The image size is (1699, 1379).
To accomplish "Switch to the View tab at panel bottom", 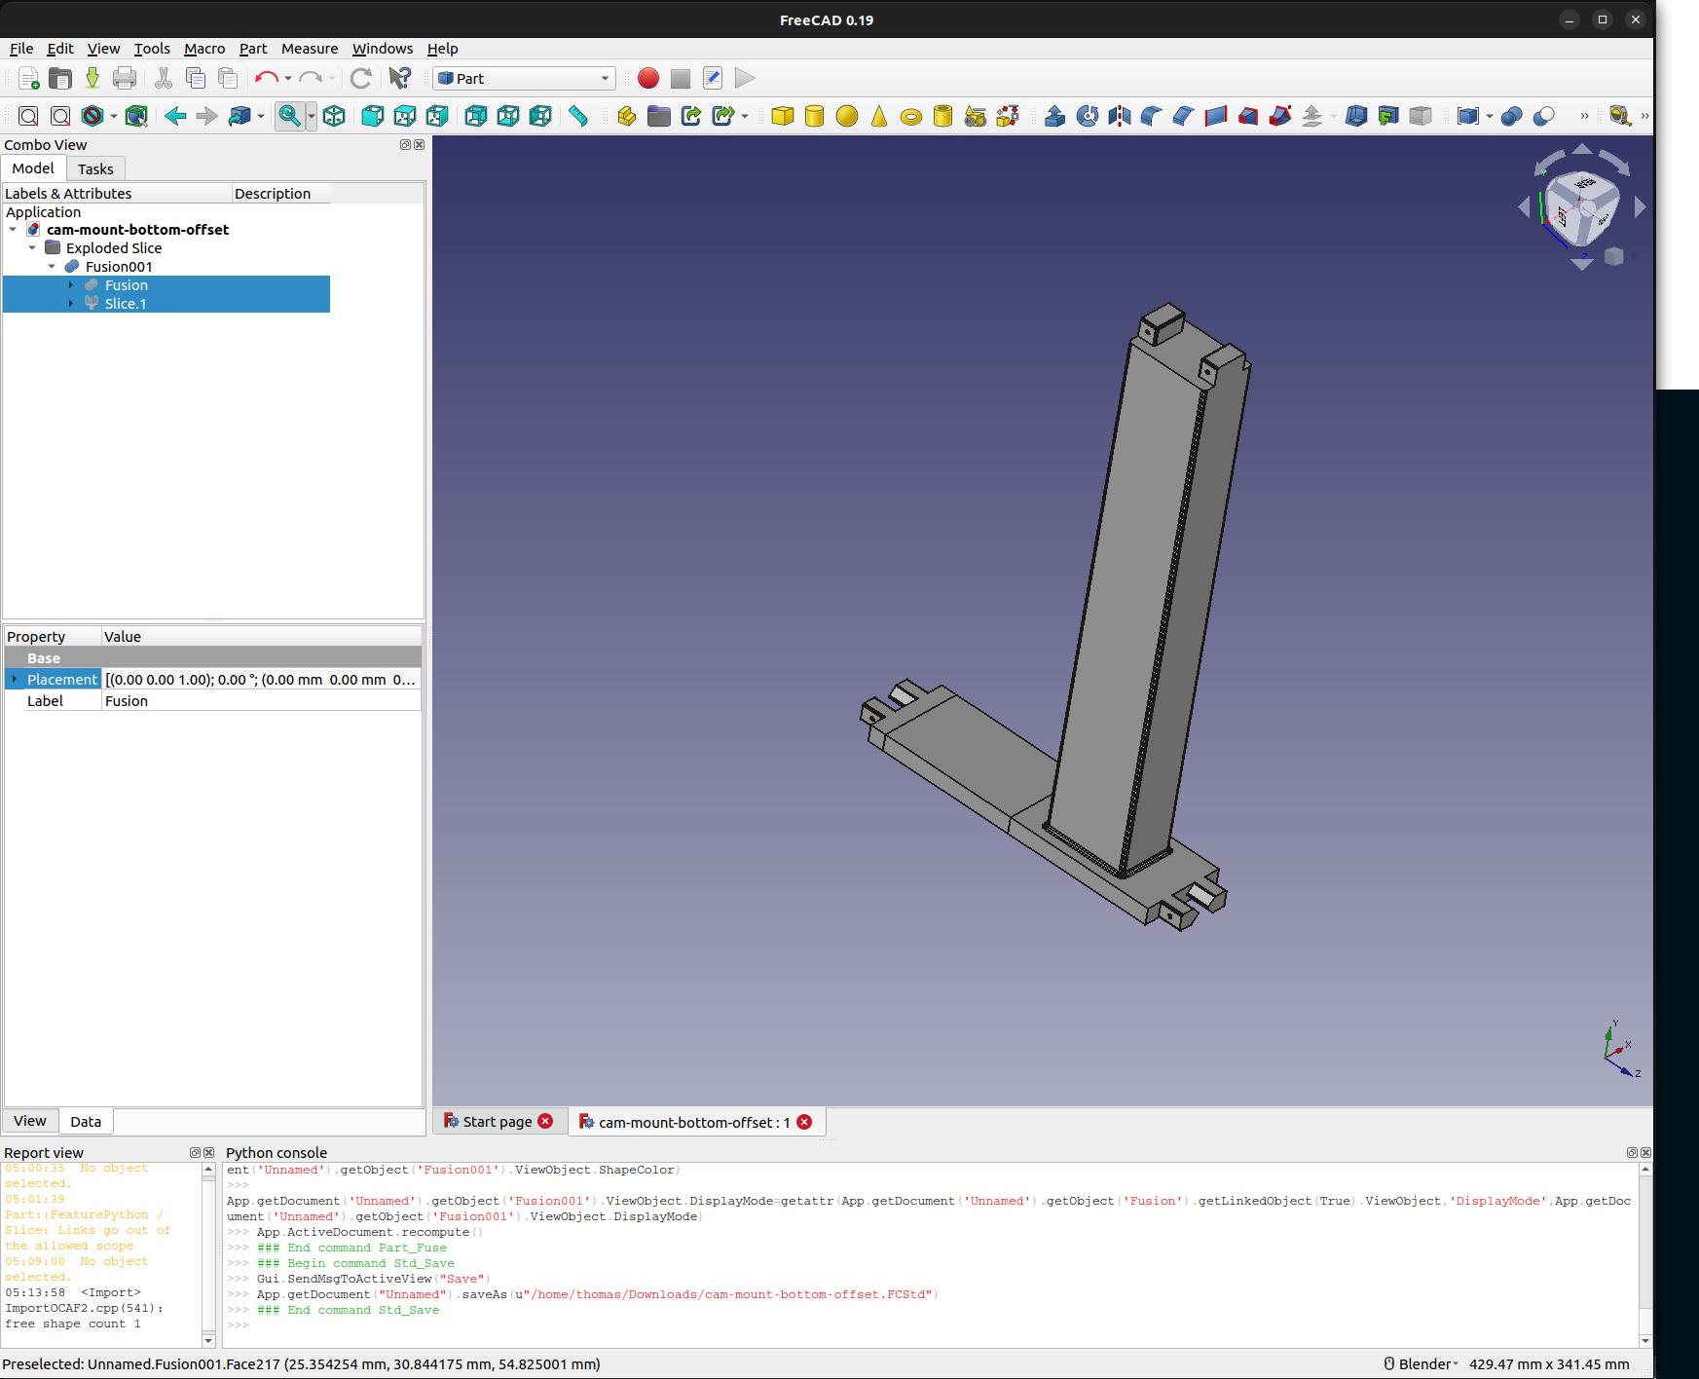I will [x=29, y=1120].
